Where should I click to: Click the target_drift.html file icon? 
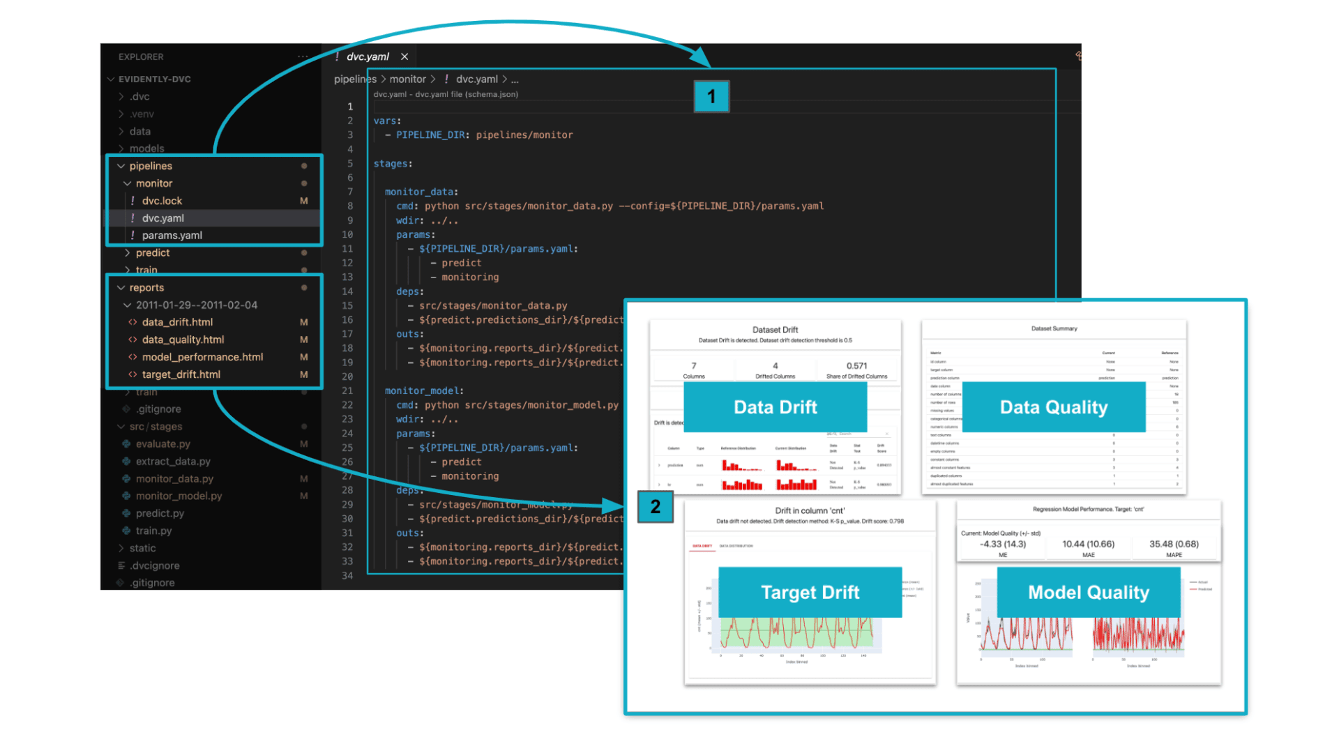[133, 374]
